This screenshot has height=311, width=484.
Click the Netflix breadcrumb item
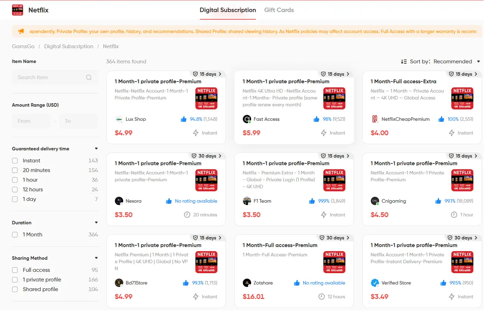(x=111, y=46)
